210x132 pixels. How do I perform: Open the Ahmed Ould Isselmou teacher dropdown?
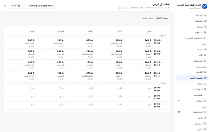coord(39,6)
